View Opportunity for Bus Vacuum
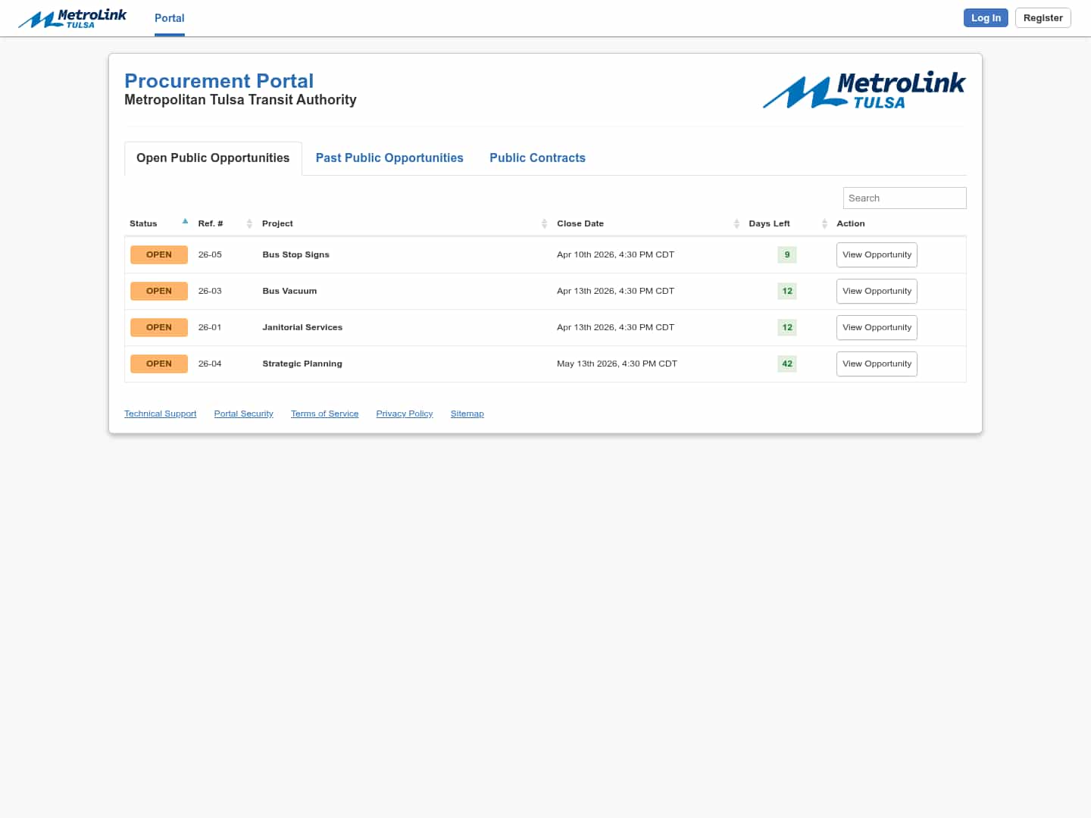The image size is (1091, 818). click(877, 291)
